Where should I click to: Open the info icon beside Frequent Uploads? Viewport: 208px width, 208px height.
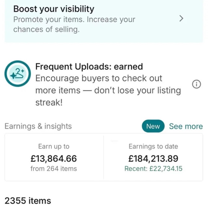pyautogui.click(x=196, y=84)
